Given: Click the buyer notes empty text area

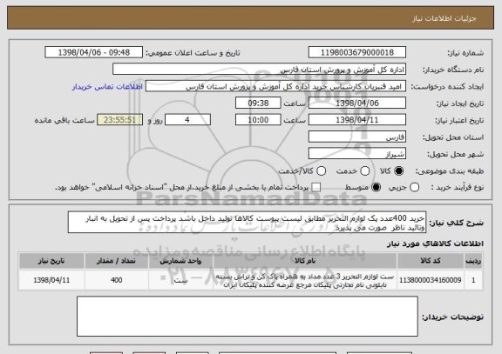Looking at the screenshot, I should click(x=248, y=317).
